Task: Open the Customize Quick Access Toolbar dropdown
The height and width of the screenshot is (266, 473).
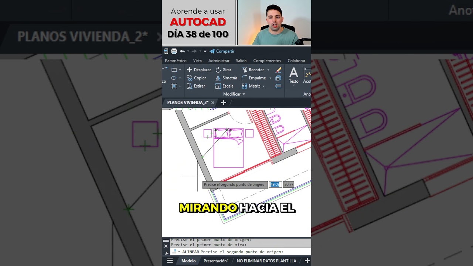Action: point(205,51)
